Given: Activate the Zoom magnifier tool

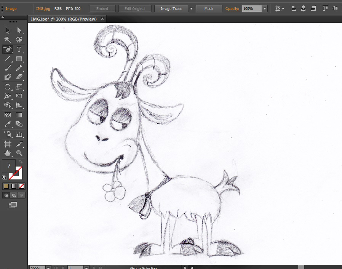Looking at the screenshot, I should click(19, 153).
